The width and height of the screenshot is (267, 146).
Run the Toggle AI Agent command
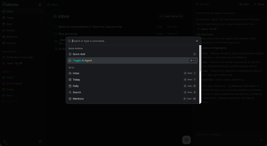(x=132, y=60)
